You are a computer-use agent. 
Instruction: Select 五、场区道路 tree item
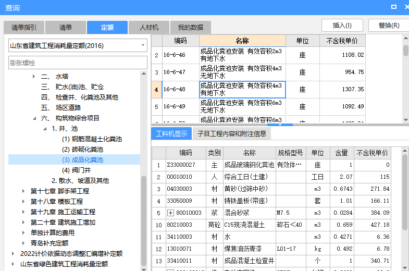click(61, 108)
